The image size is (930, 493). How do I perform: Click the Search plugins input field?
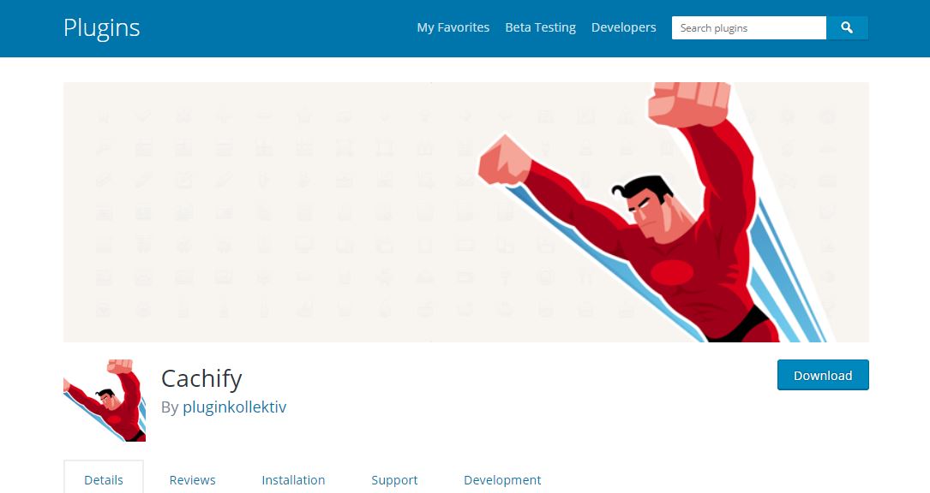pyautogui.click(x=748, y=28)
